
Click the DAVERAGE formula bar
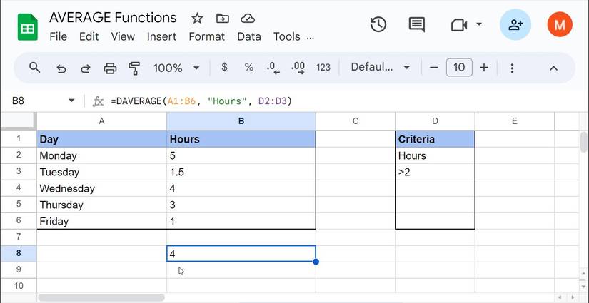click(338, 101)
